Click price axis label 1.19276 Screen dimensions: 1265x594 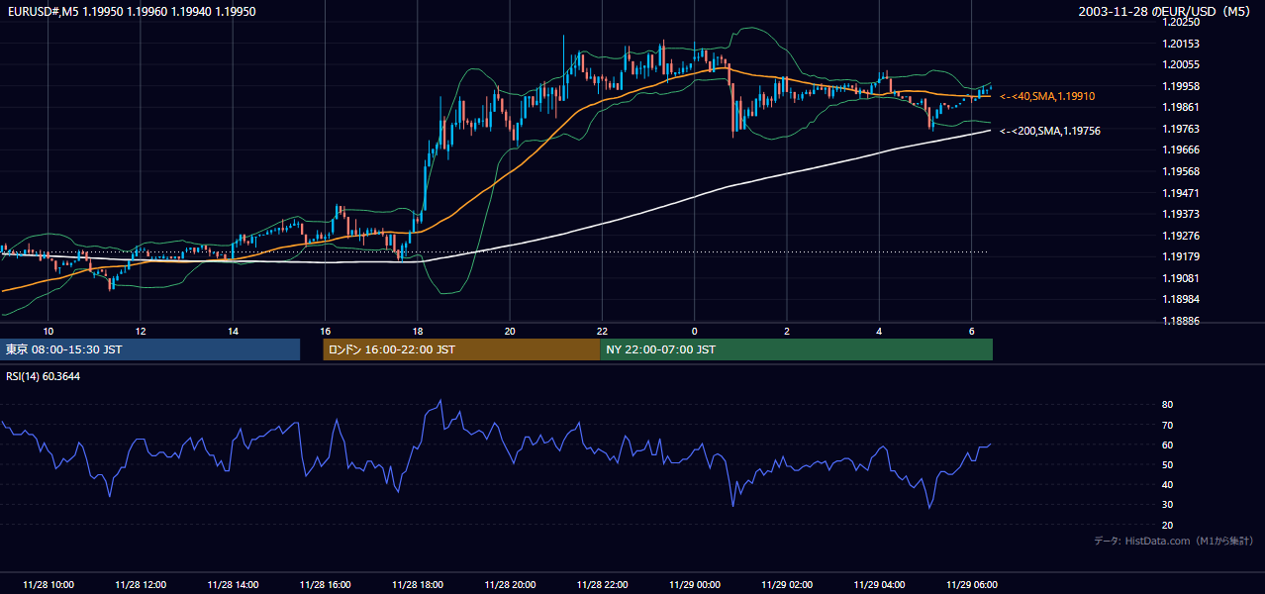(1181, 236)
